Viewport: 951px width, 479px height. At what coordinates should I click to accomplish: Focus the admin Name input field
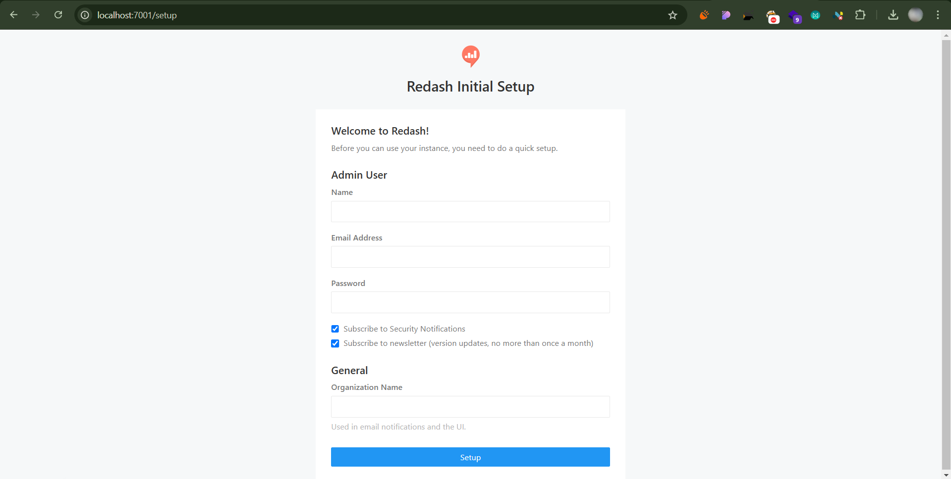tap(470, 212)
